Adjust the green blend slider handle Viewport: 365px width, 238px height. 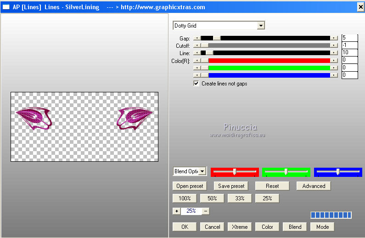tap(286, 172)
